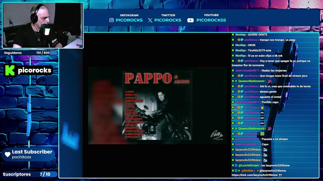Click the 'PO' emote in pochitoox's message
This screenshot has width=323, height=181.
(262, 113)
